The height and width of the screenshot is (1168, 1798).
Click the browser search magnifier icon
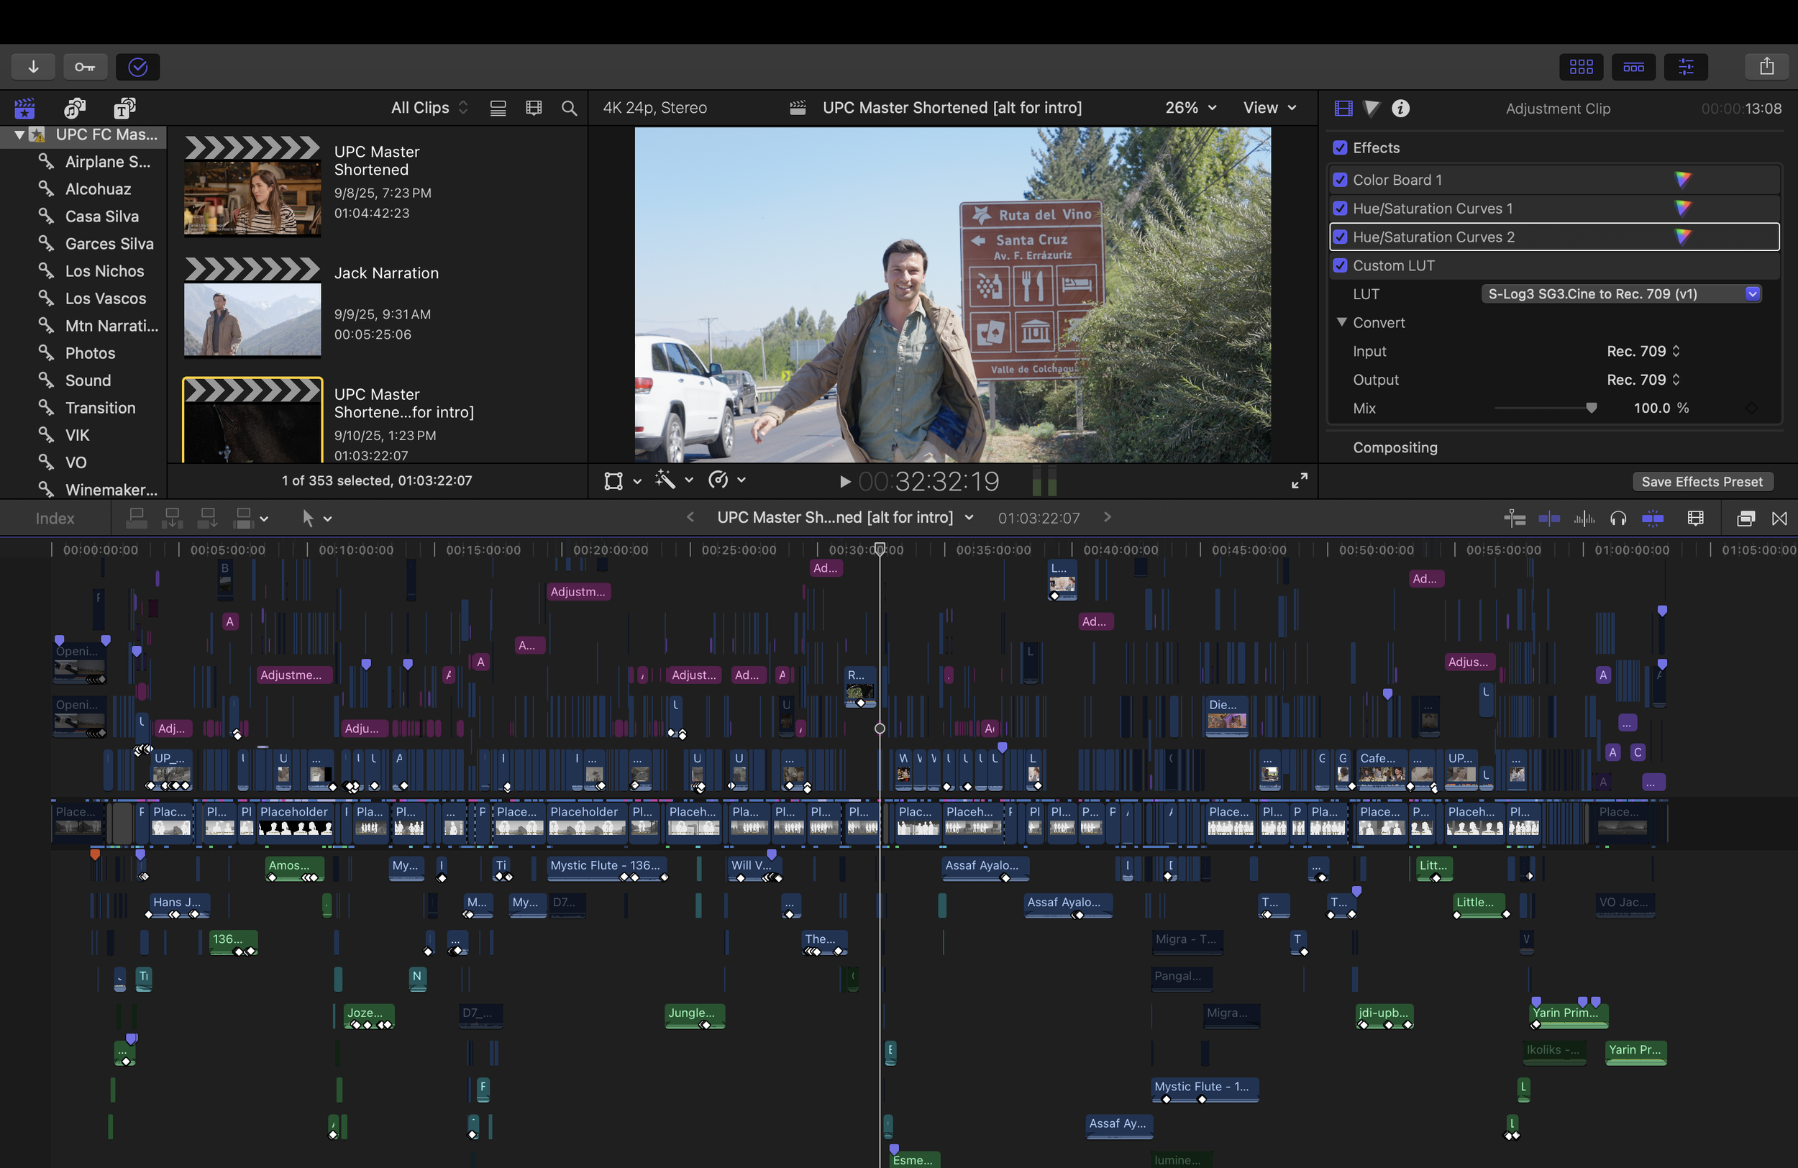(569, 108)
